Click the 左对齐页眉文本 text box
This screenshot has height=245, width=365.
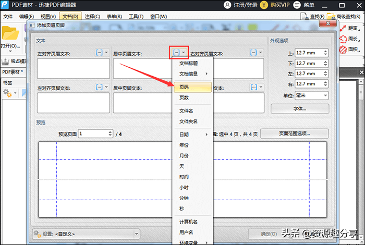[x=74, y=68]
